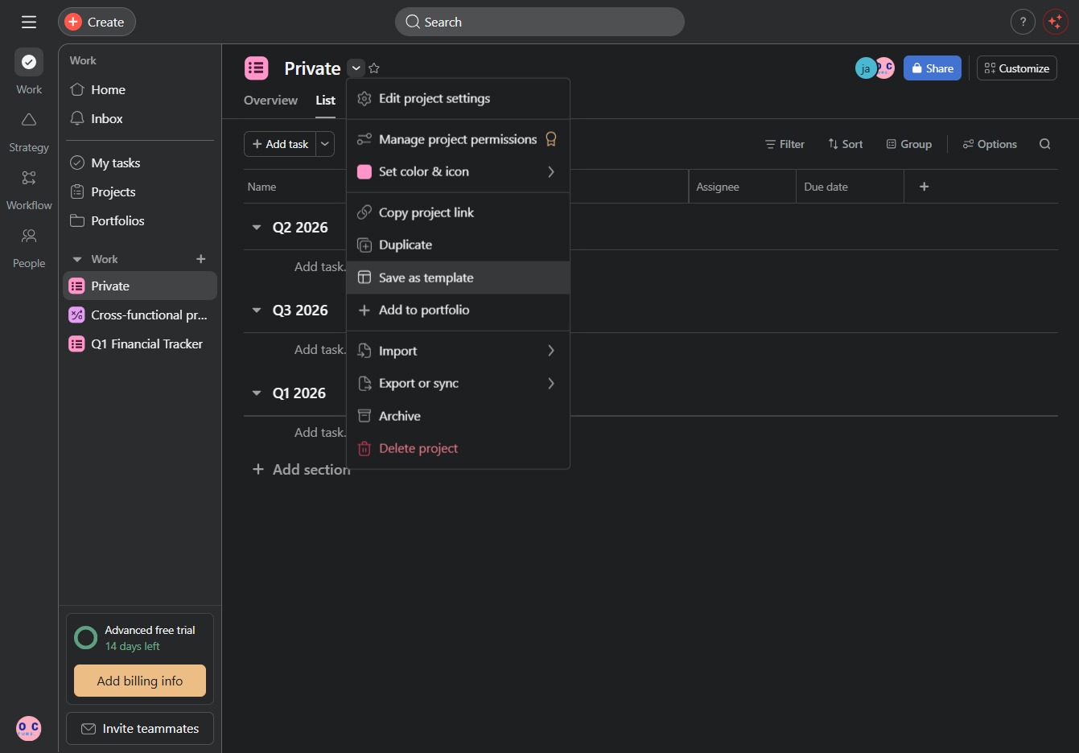The width and height of the screenshot is (1079, 753).
Task: Click the 'ja' member avatar
Action: click(865, 68)
